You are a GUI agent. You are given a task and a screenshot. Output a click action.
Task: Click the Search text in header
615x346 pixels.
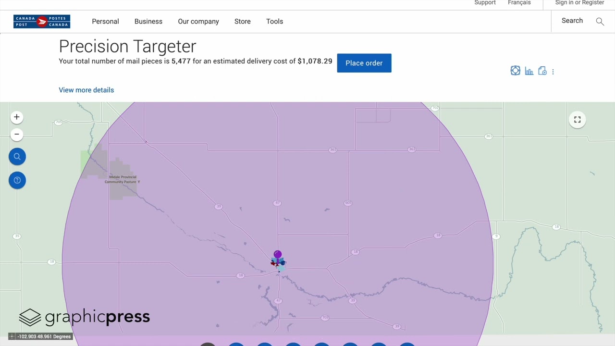572,21
